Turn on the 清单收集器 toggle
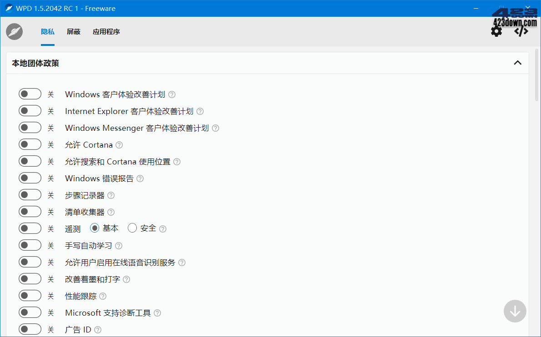 tap(30, 211)
